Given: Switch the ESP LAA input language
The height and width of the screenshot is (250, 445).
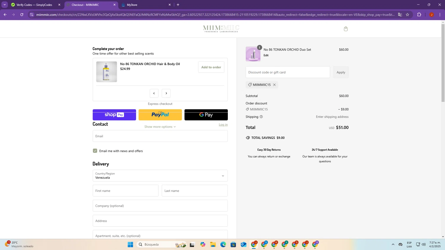Looking at the screenshot, I should (409, 244).
